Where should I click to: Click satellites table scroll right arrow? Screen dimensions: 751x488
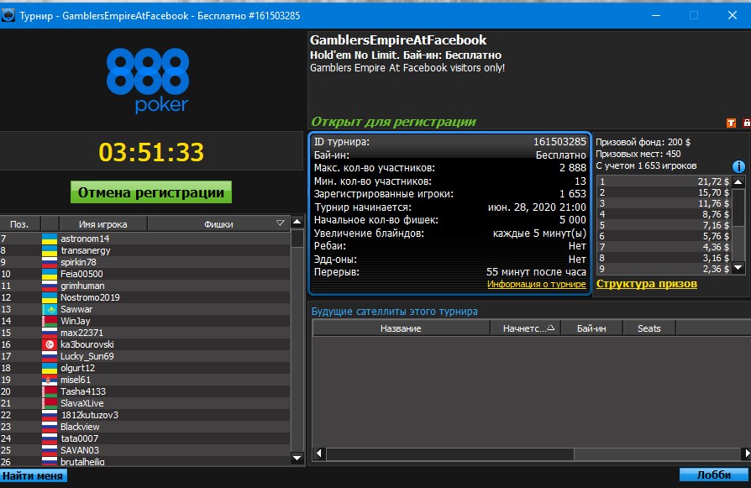(746, 453)
